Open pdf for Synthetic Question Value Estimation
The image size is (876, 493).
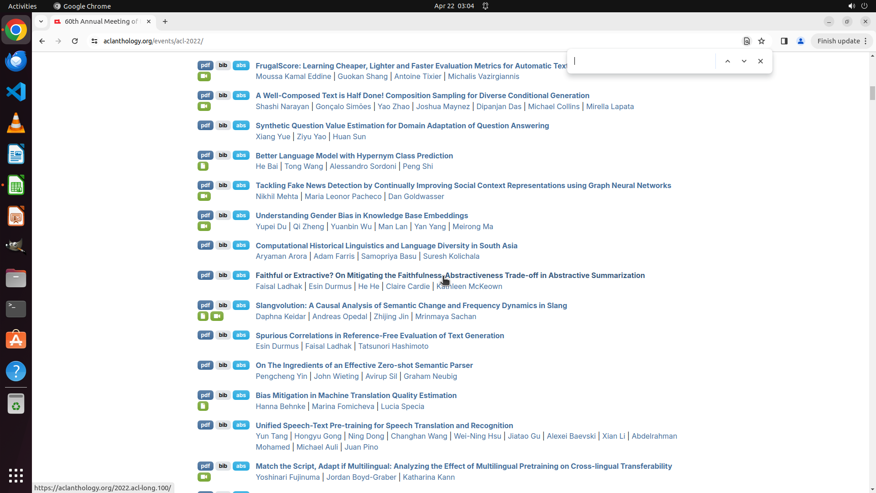[205, 126]
